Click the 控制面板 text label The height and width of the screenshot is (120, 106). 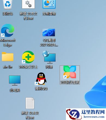point(49,14)
